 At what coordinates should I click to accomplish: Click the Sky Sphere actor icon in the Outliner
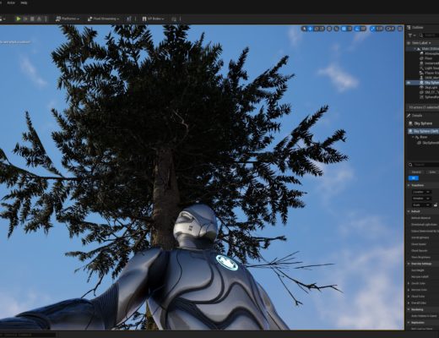point(421,83)
